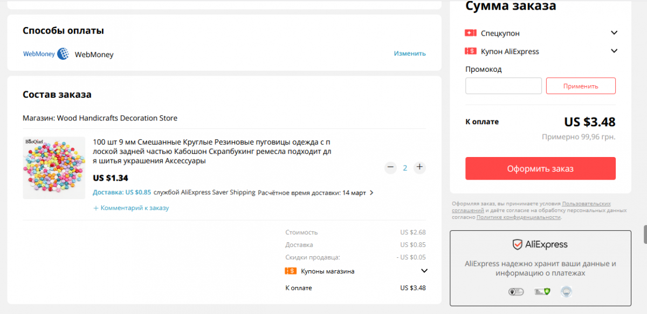
Task: Click the Скидки продавца value - US $0.05
Action: (411, 257)
